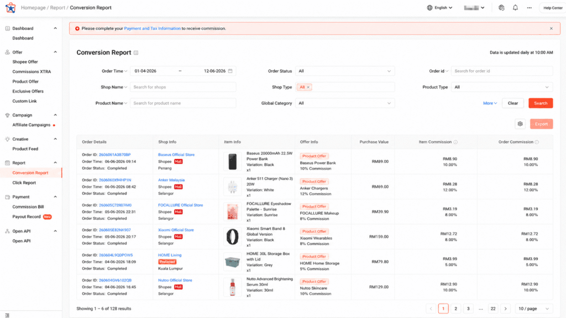Open Affiliate Campaigns in sidebar
Viewport: 566px width, 318px height.
click(32, 125)
